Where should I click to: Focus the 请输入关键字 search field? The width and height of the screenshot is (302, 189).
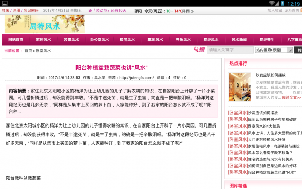point(230,50)
